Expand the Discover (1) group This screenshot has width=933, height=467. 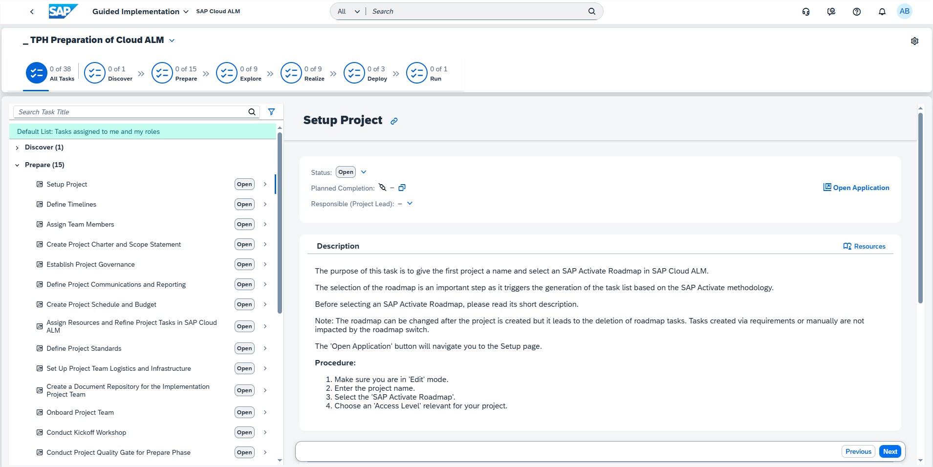[x=18, y=148]
